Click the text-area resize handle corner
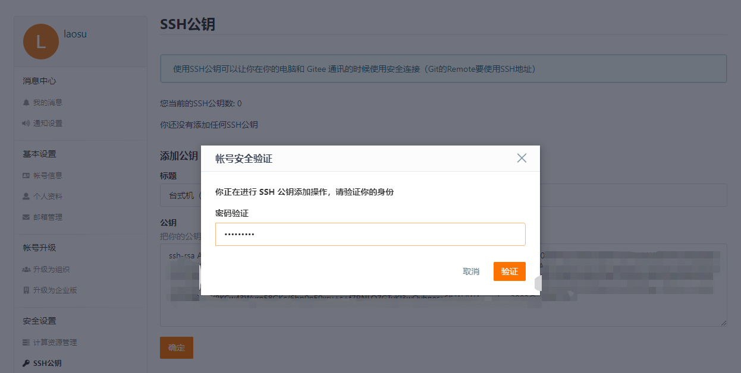 pos(723,323)
